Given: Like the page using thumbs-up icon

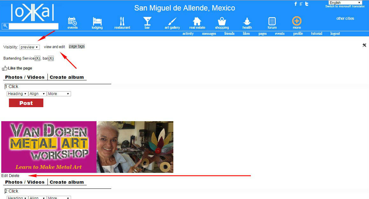Looking at the screenshot, I should [5, 68].
